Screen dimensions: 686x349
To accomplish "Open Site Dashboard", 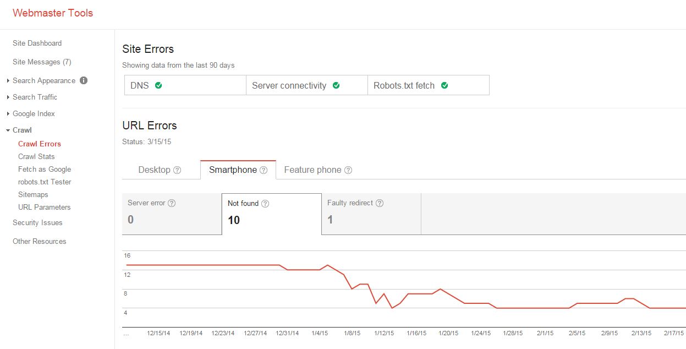I will coord(37,43).
